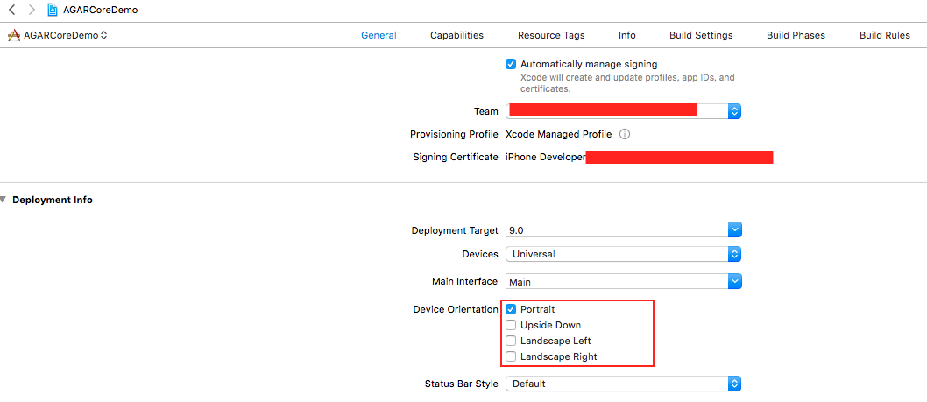
Task: Click the AGARCoreDemo project file icon
Action: 53,10
